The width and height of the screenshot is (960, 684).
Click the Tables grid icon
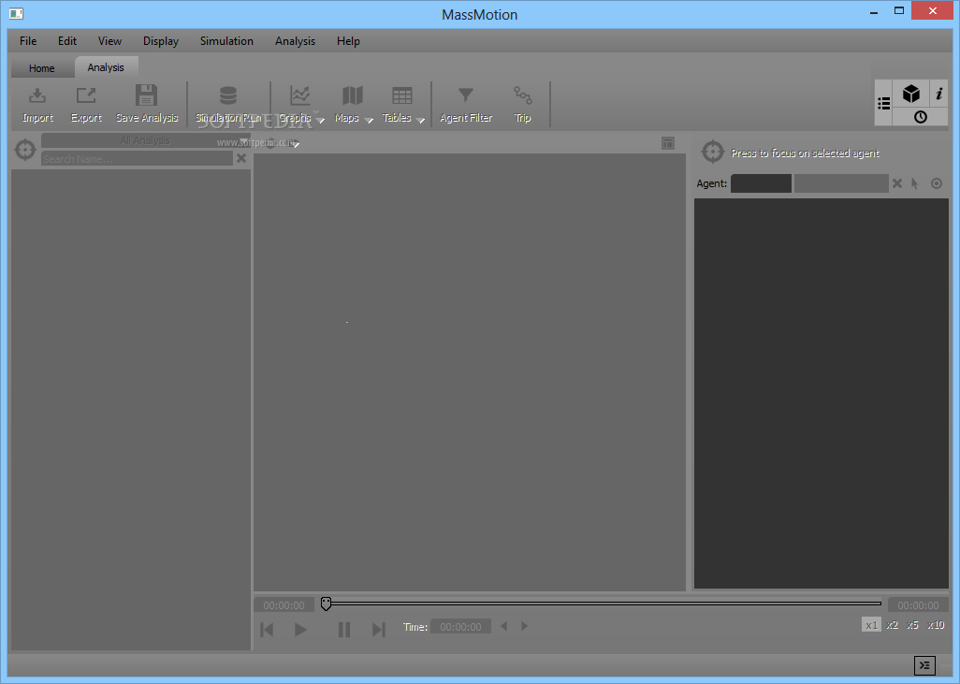(402, 95)
